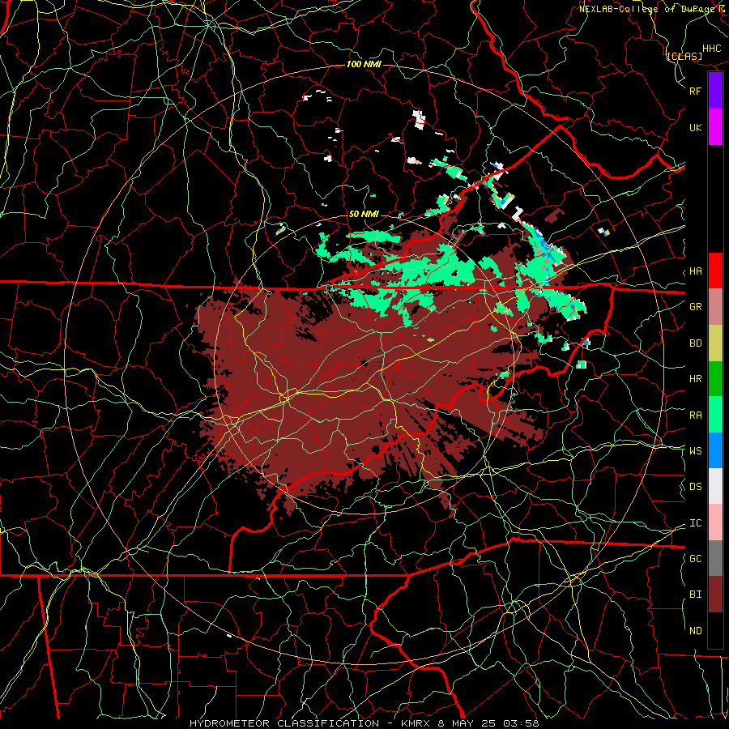
Task: Click the GC legend label
Action: [x=696, y=558]
